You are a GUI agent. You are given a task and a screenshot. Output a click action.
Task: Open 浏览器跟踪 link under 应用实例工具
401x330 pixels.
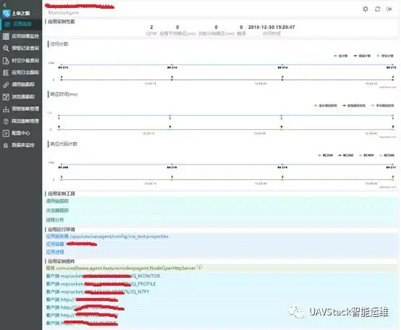57,210
